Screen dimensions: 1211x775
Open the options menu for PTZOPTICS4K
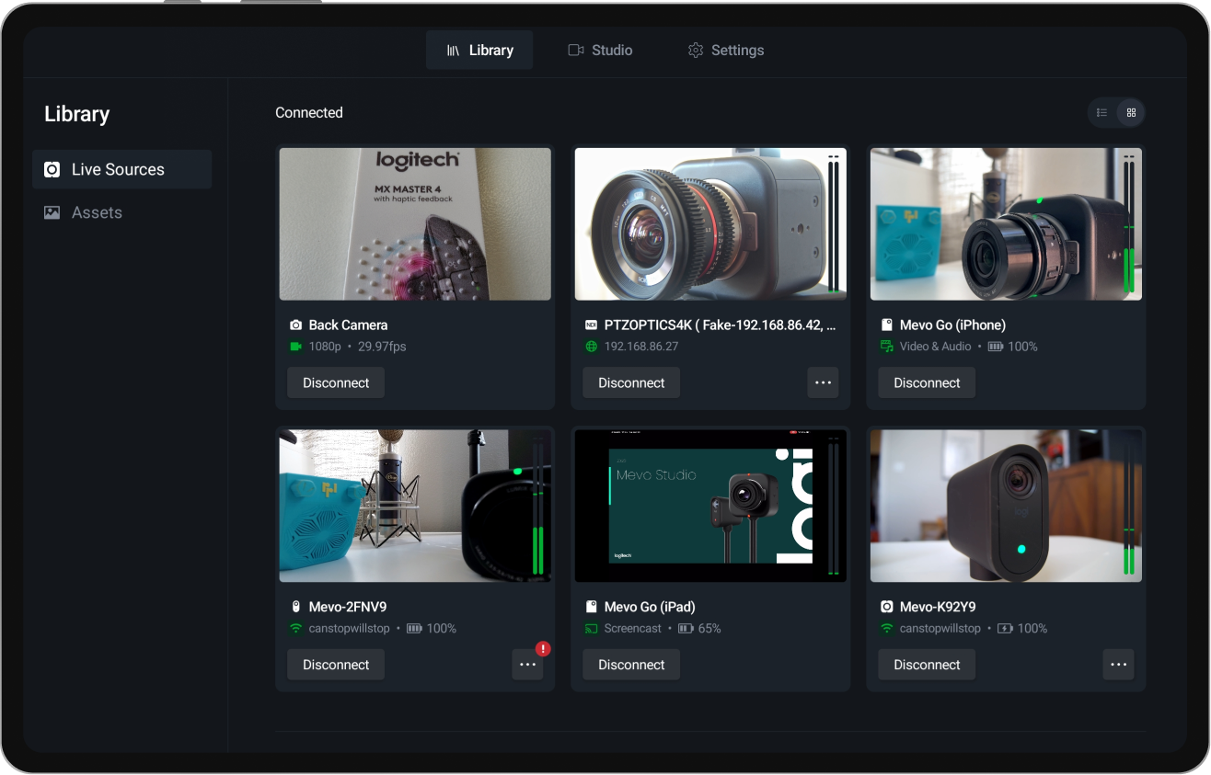click(823, 382)
